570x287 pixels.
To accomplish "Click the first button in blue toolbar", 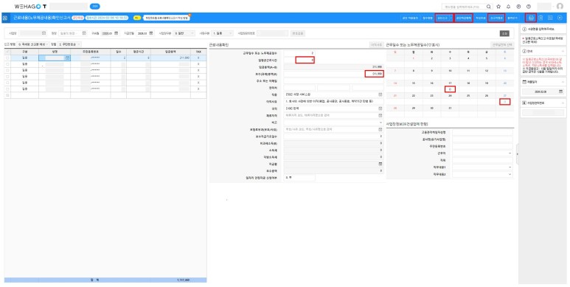I will click(x=410, y=18).
